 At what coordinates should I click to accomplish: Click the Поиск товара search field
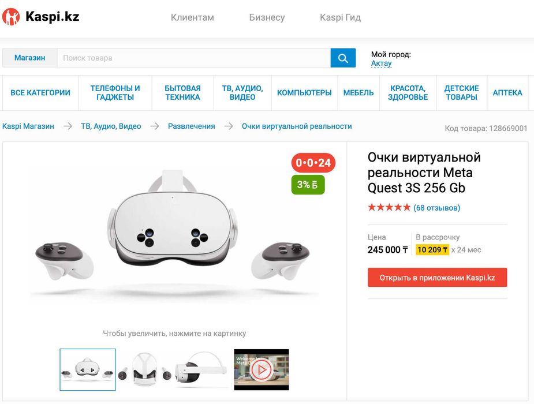pyautogui.click(x=194, y=58)
